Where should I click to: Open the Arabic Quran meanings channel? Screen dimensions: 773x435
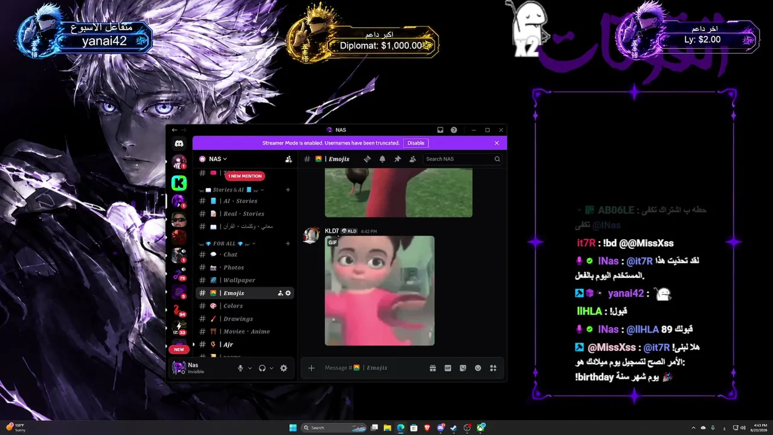(245, 227)
